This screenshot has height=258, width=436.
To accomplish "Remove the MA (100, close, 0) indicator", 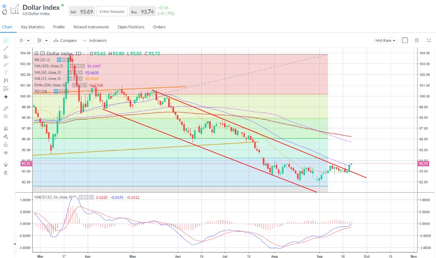I will coord(83,66).
